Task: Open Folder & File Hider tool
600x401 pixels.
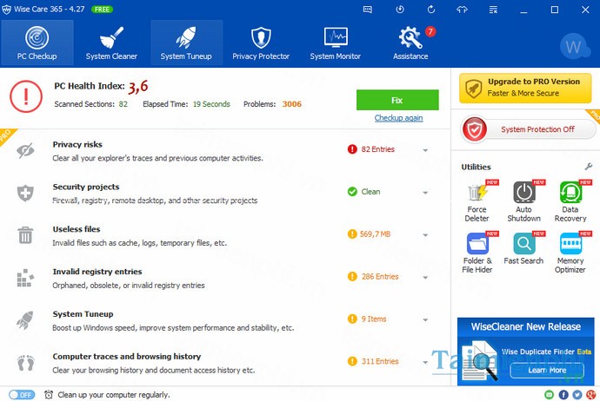Action: [477, 252]
